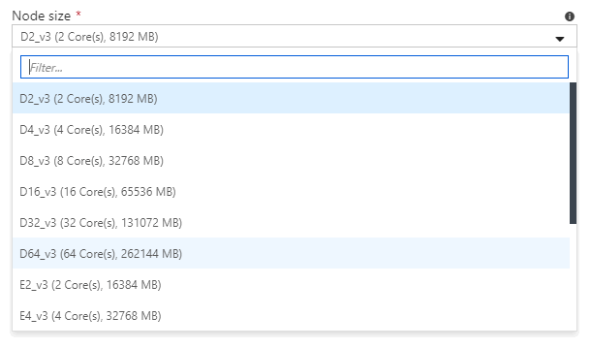This screenshot has height=349, width=591.
Task: Click the 8192 MB text in selected value
Action: 134,37
